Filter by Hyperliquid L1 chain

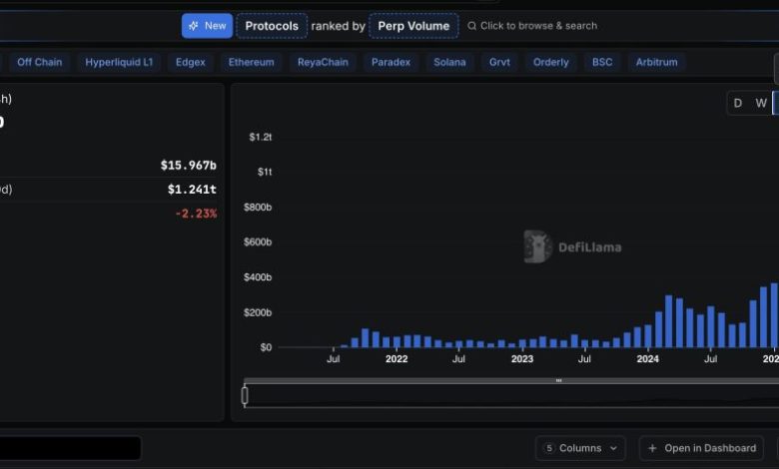[119, 62]
